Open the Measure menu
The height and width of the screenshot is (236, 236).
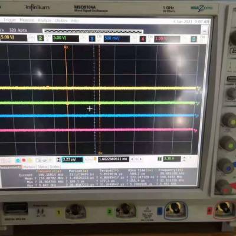coord(27,20)
